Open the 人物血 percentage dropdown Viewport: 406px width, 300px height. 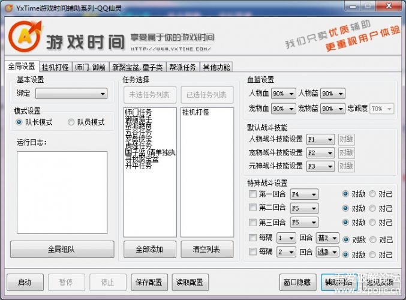(x=283, y=94)
